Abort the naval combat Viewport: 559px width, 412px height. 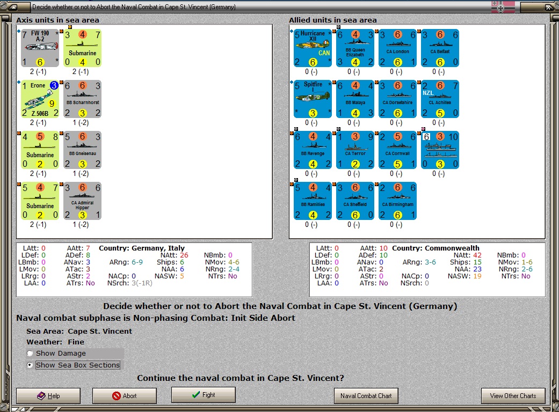[125, 395]
